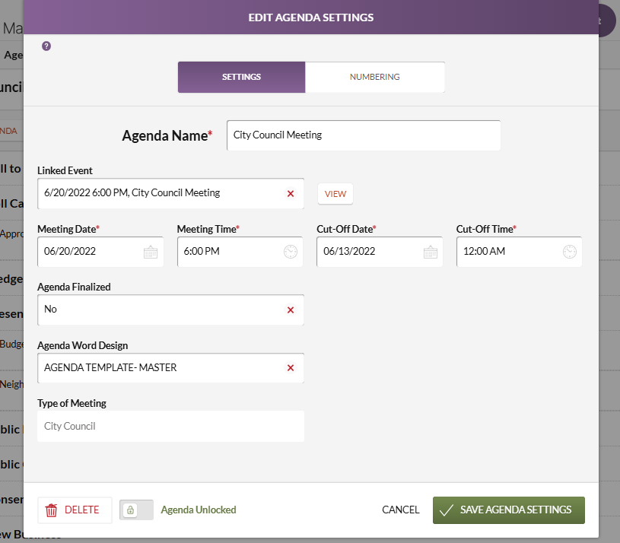Clear the Linked Event selection
This screenshot has height=543, width=620.
291,194
